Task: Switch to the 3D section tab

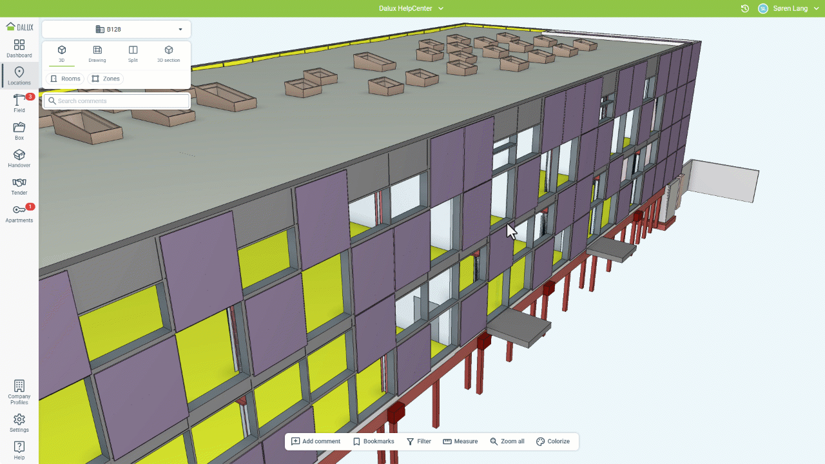Action: 168,53
